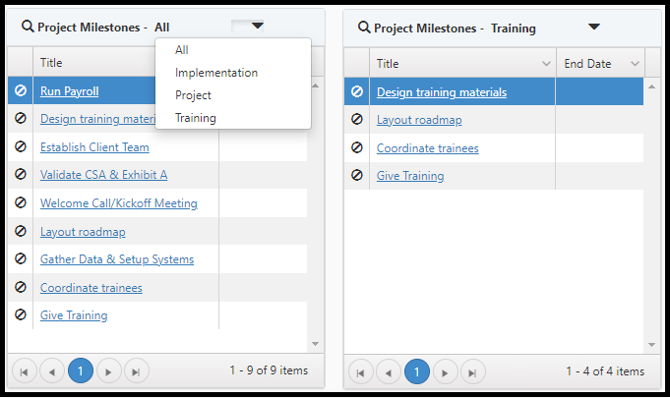Click the status icon beside Give Training in the All panel
This screenshot has height=398, width=670.
coord(20,314)
